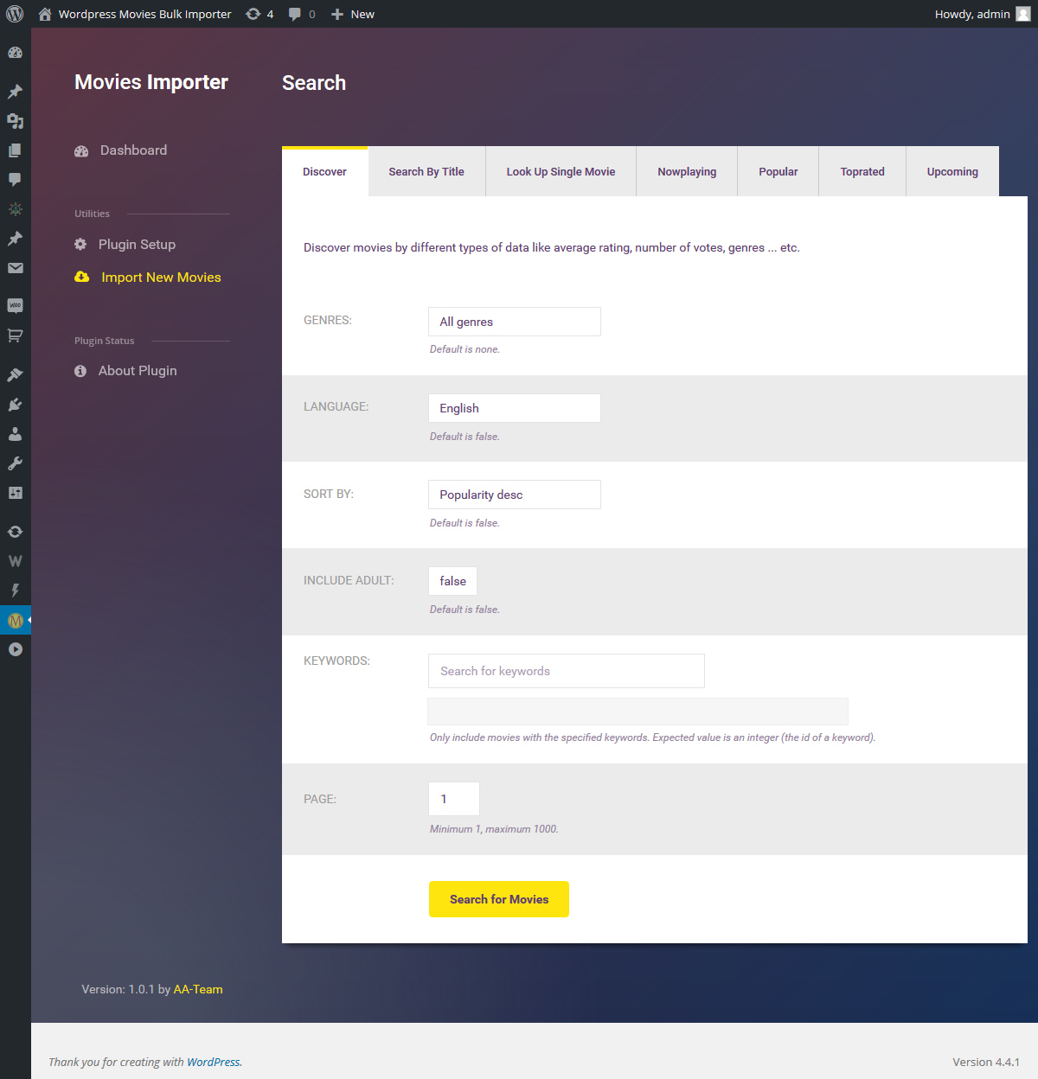Open the Tools wrench icon
The image size is (1038, 1079).
(15, 463)
